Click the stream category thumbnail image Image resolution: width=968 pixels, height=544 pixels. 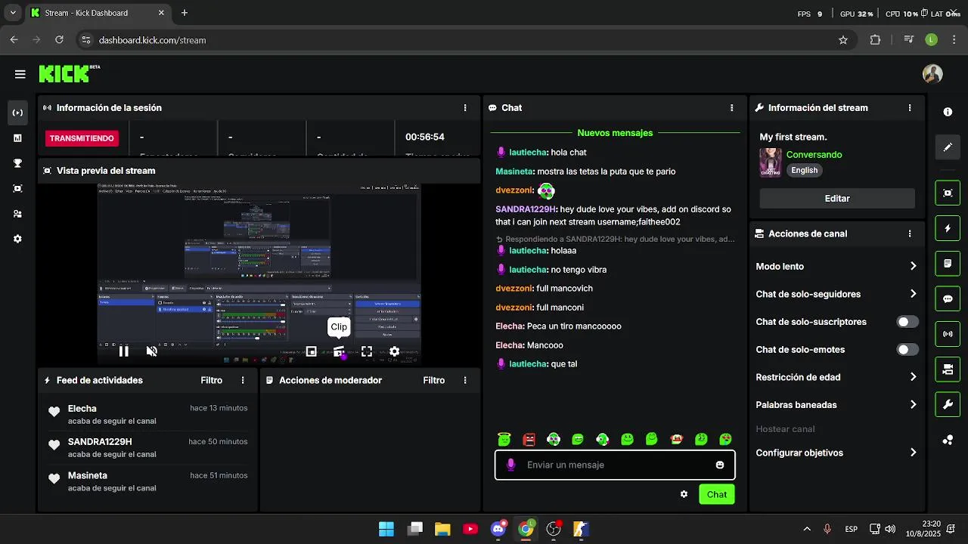pyautogui.click(x=771, y=162)
